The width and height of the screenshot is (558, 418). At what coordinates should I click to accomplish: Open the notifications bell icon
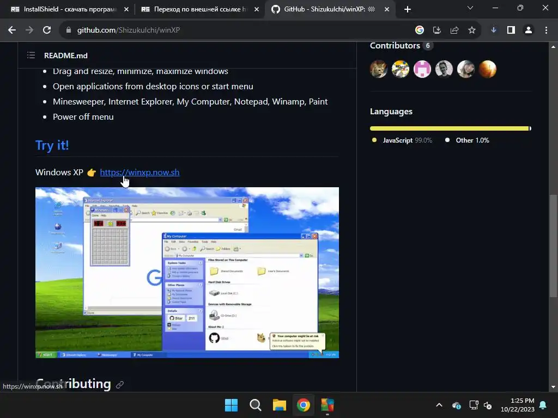543,405
